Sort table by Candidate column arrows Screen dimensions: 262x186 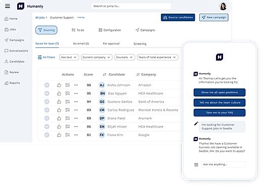105,74
